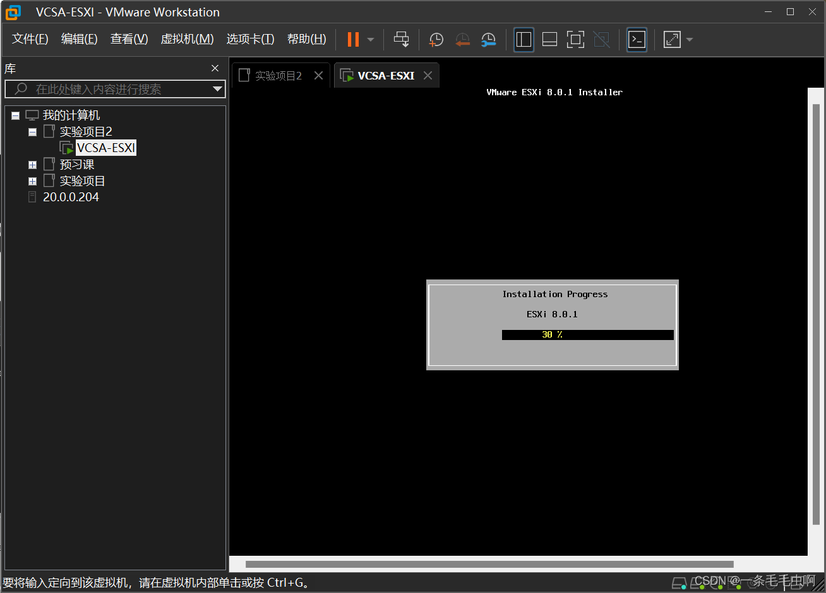Revert VM to previous snapshot
Viewport: 826px width, 593px height.
[x=462, y=40]
